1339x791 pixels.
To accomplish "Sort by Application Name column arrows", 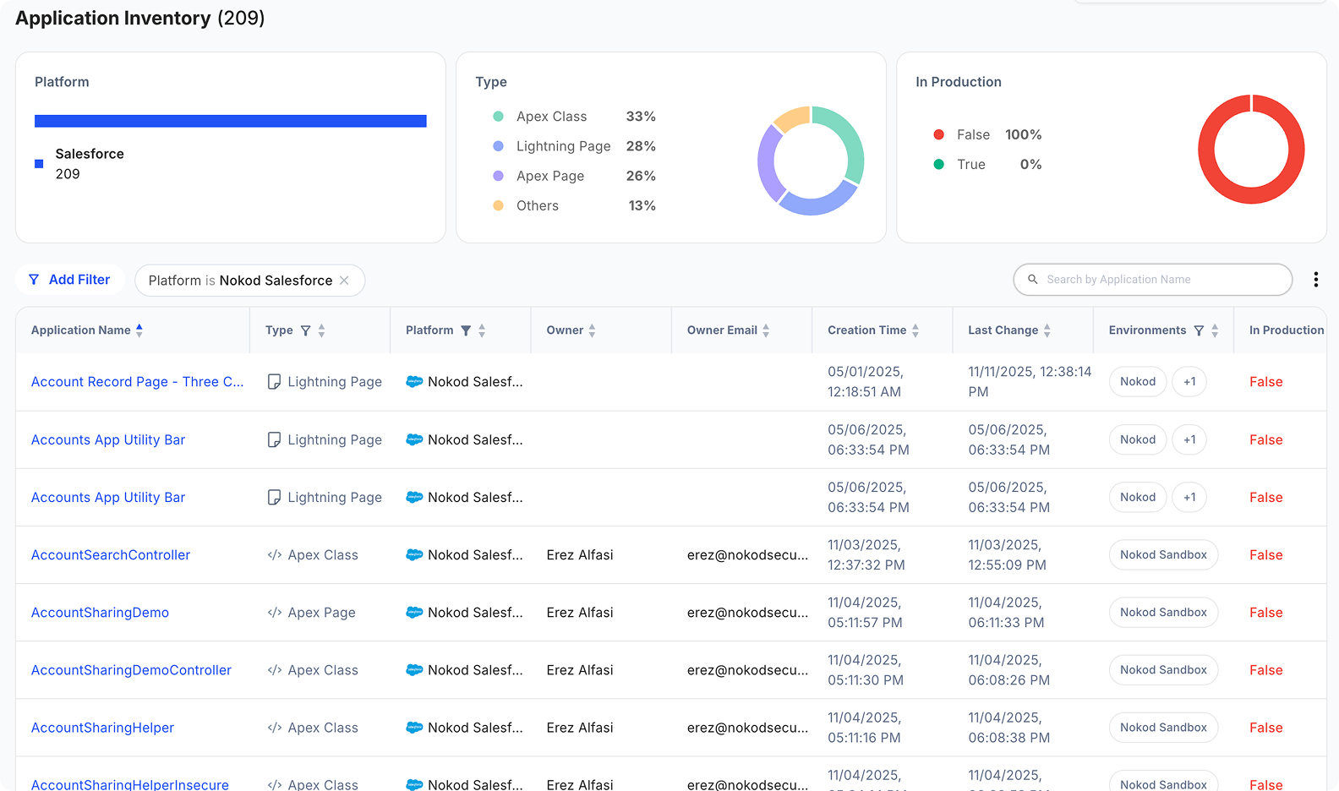I will point(139,330).
